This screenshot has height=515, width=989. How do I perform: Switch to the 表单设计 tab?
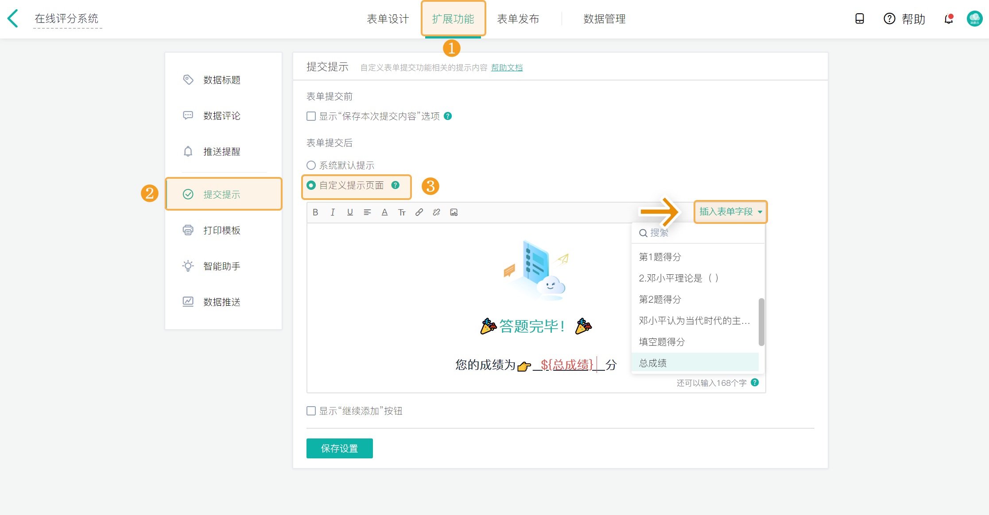coord(388,19)
